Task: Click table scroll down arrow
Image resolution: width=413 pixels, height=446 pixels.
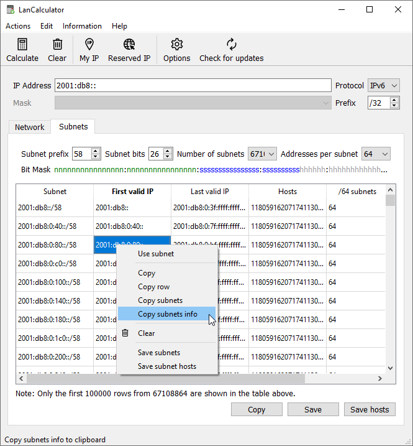Action: (x=390, y=368)
